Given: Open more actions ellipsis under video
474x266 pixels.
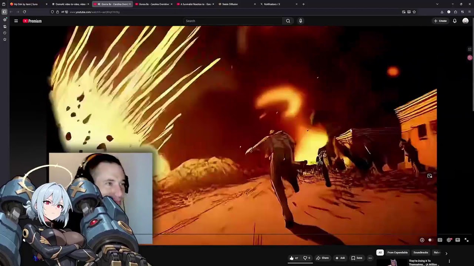Looking at the screenshot, I should point(370,258).
